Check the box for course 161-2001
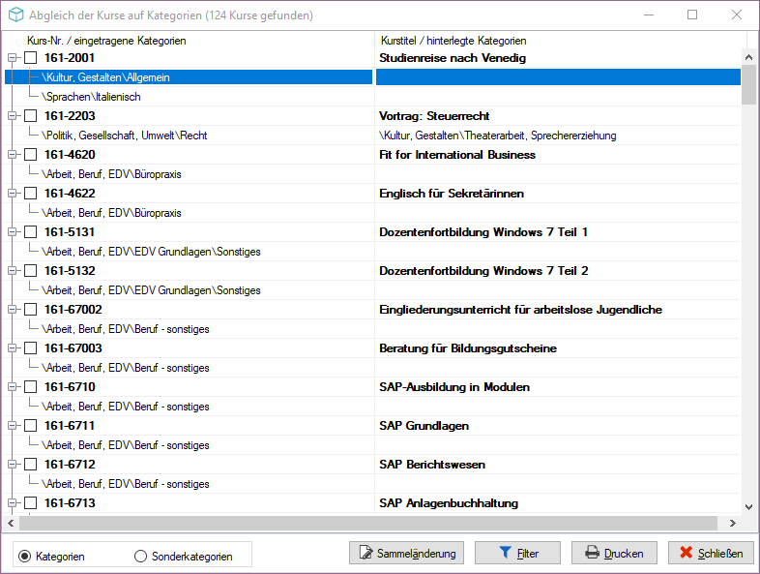Screen dimensions: 760x574 [31, 58]
